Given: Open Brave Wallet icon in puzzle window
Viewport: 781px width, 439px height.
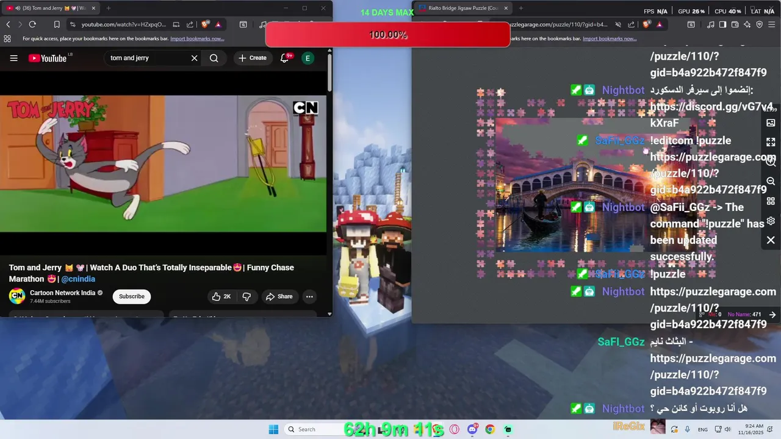Looking at the screenshot, I should pyautogui.click(x=735, y=24).
